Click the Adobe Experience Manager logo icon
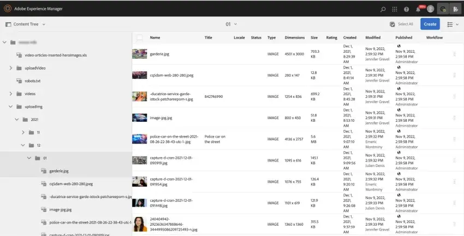This screenshot has height=236, width=464. point(8,9)
